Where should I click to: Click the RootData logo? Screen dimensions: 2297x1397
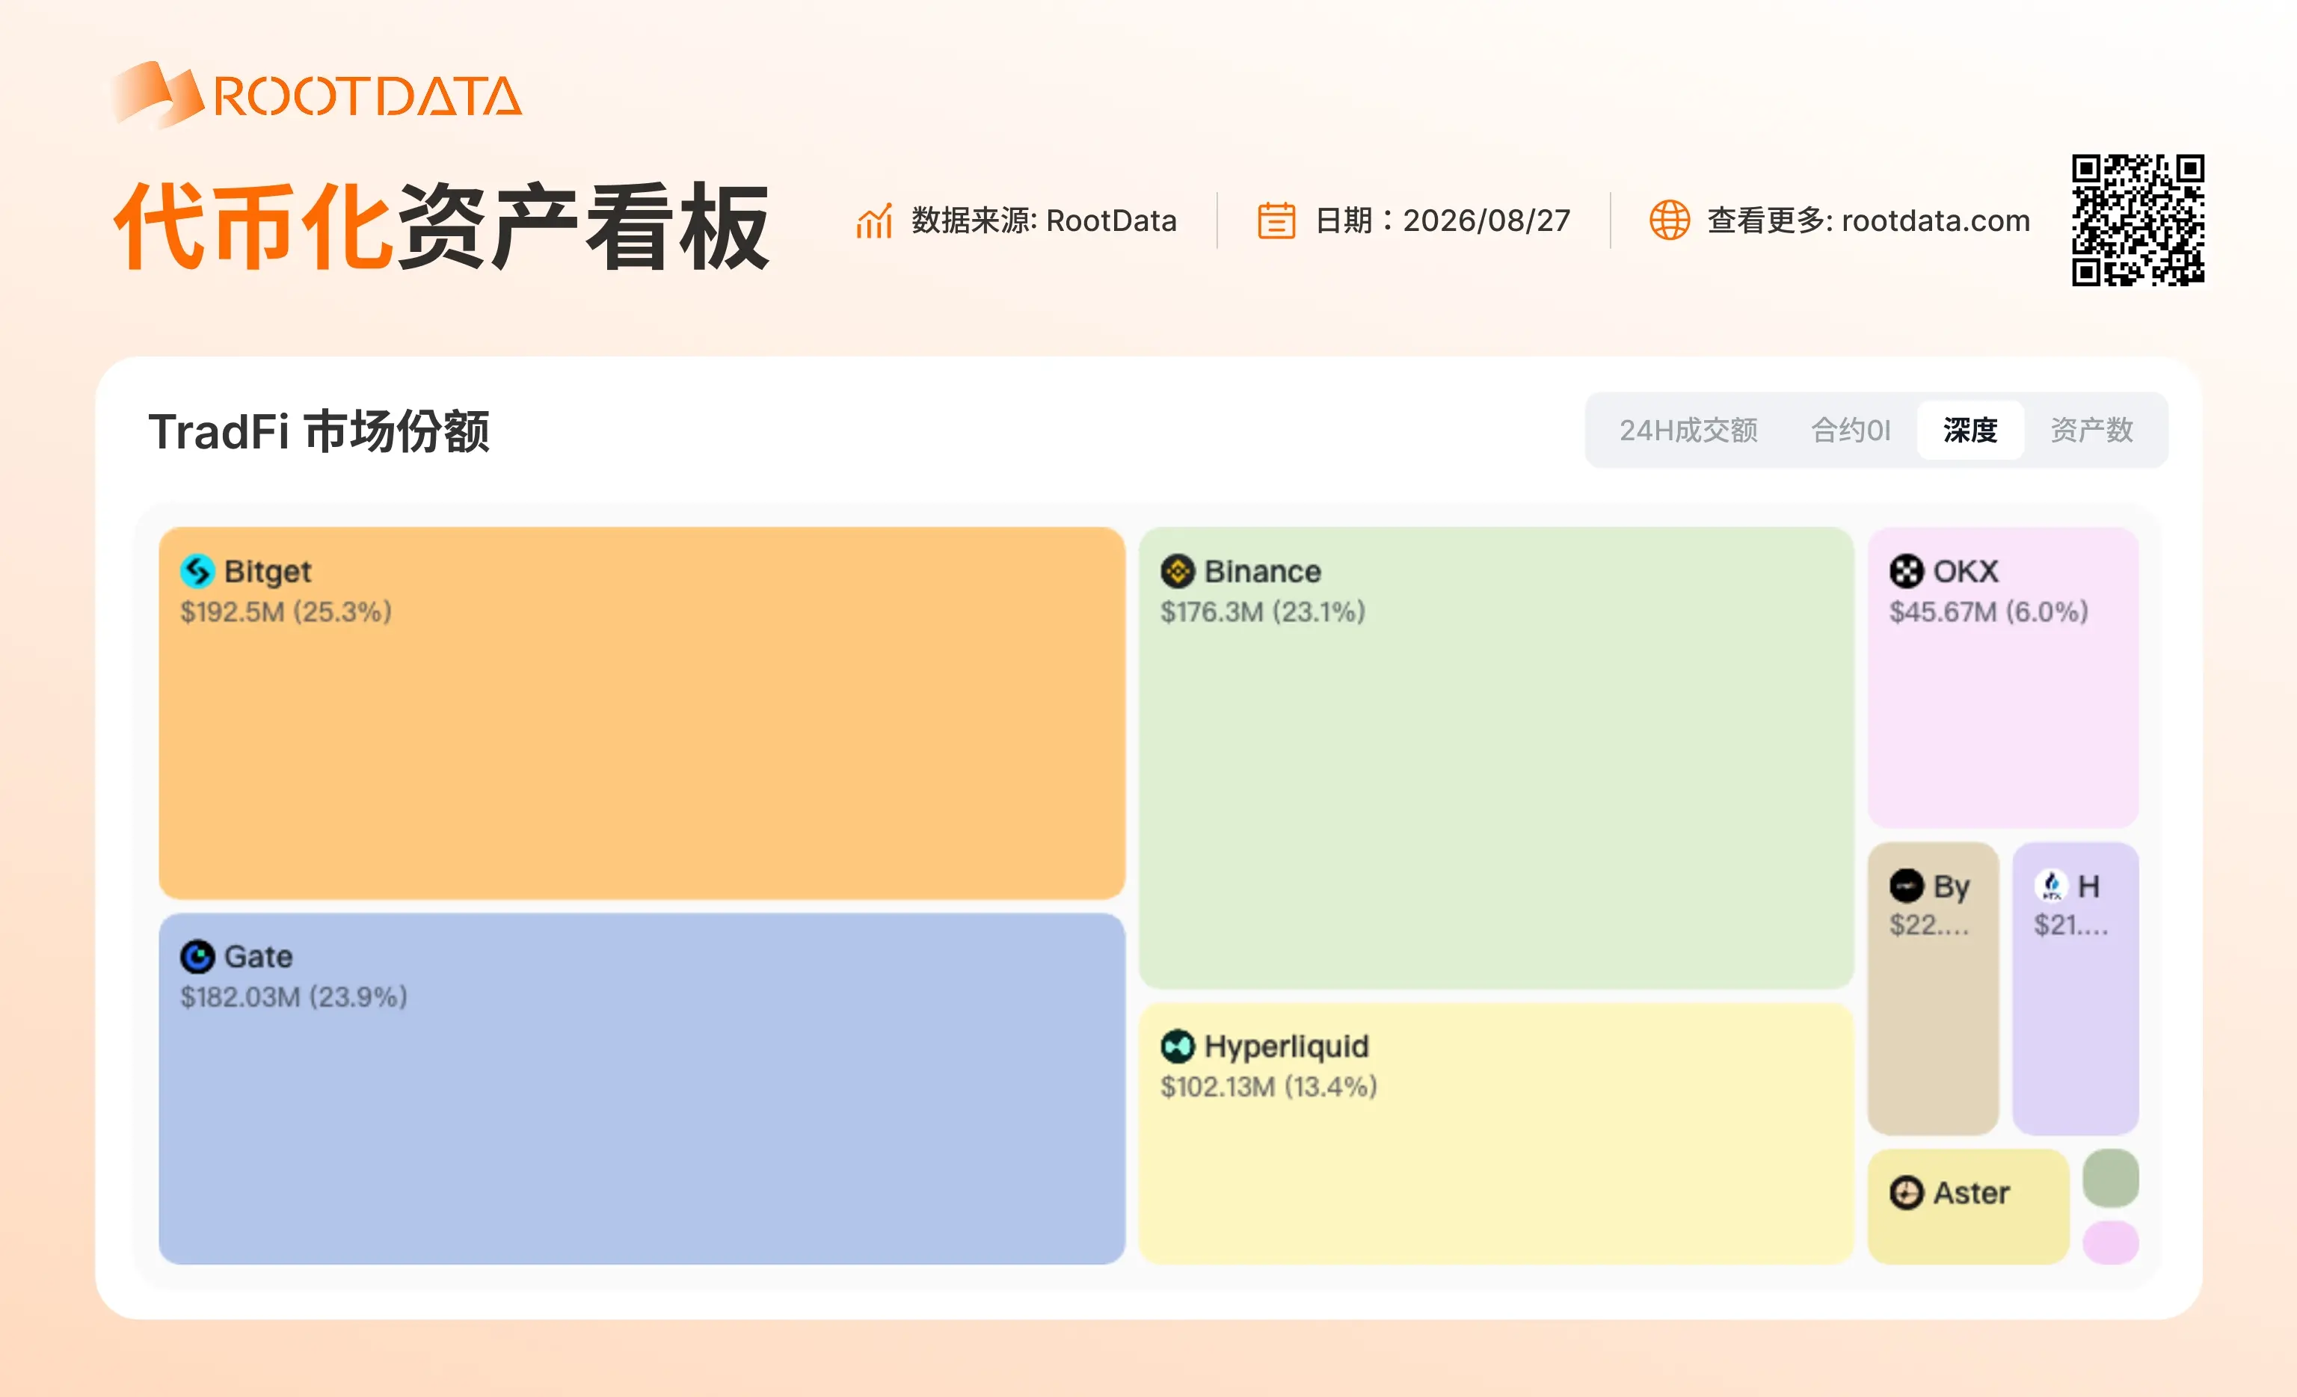317,94
